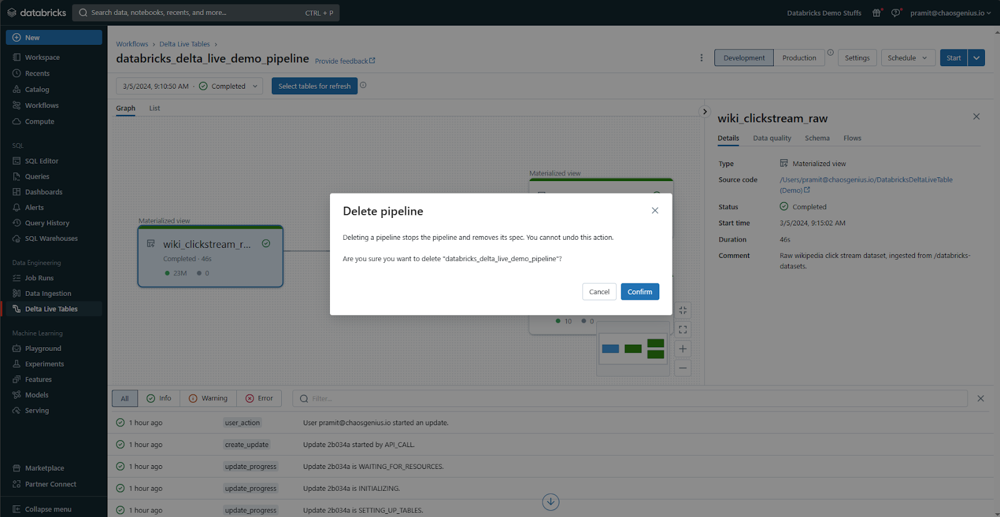Close the wiki_clickstream_raw details panel
The width and height of the screenshot is (1000, 517).
tap(976, 117)
